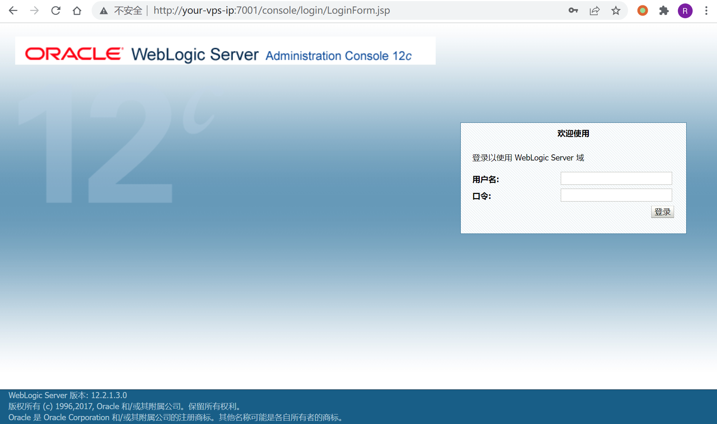The height and width of the screenshot is (424, 717).
Task: Open saved passwords key icon
Action: tap(573, 11)
